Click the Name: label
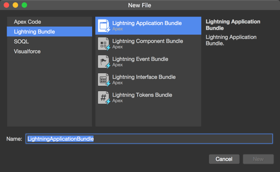 pos(14,139)
